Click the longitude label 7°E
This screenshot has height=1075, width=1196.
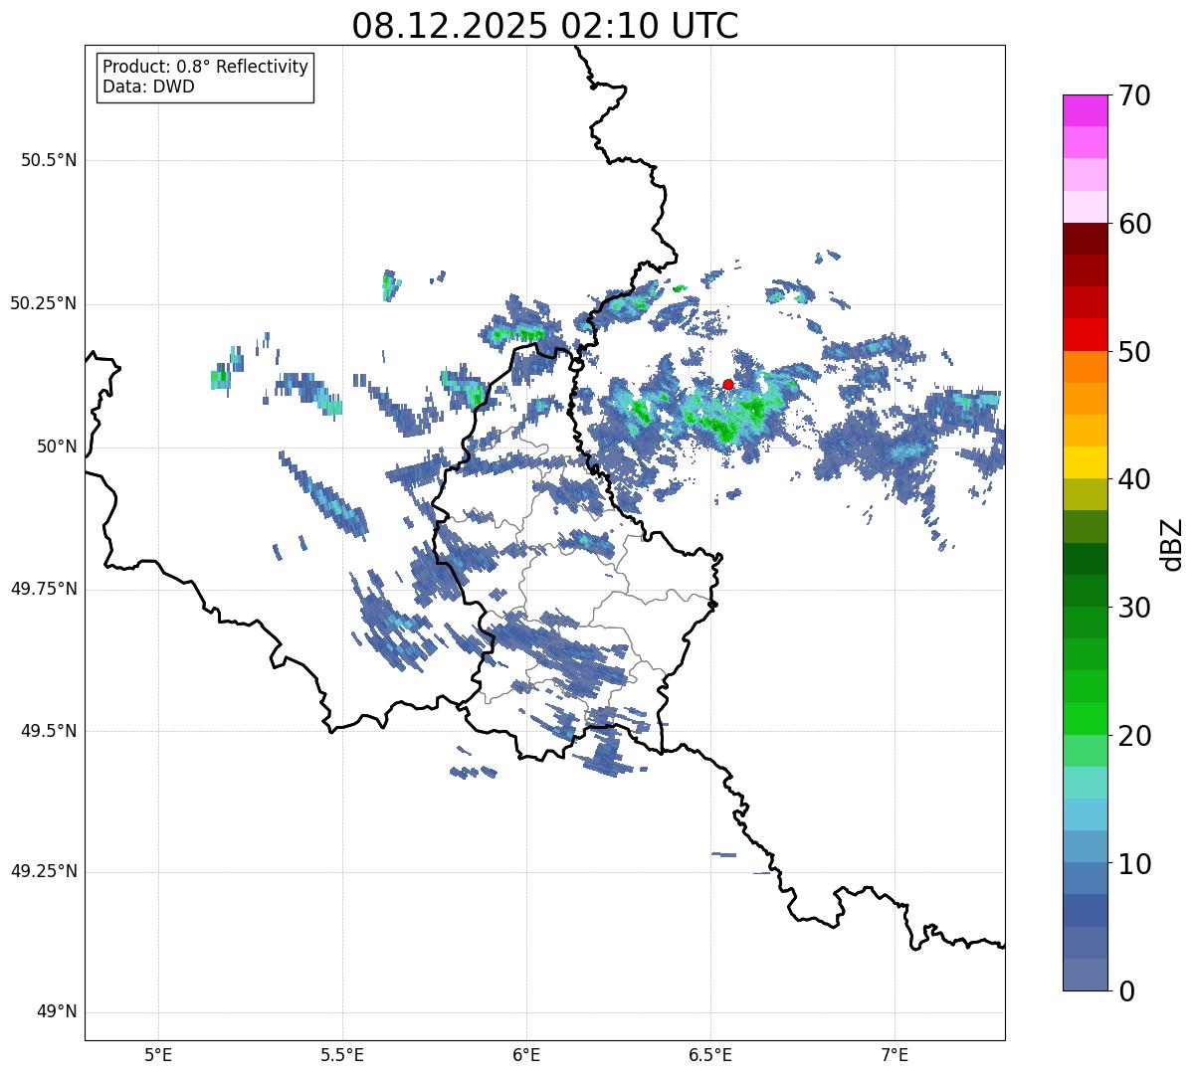pyautogui.click(x=896, y=1054)
